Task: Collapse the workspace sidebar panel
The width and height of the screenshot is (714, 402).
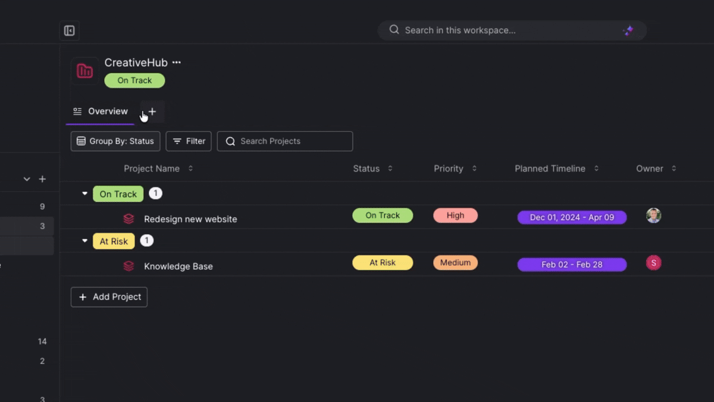Action: 69,30
